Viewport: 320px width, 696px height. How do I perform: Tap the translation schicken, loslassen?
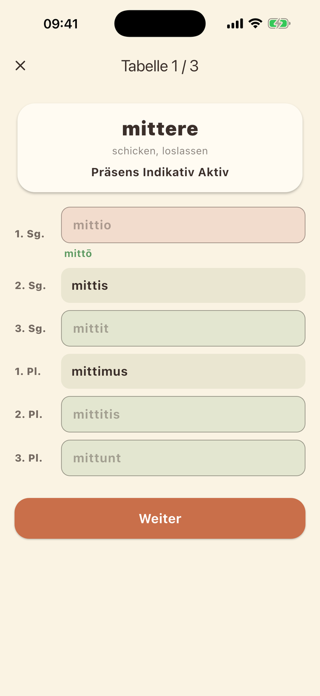(160, 151)
